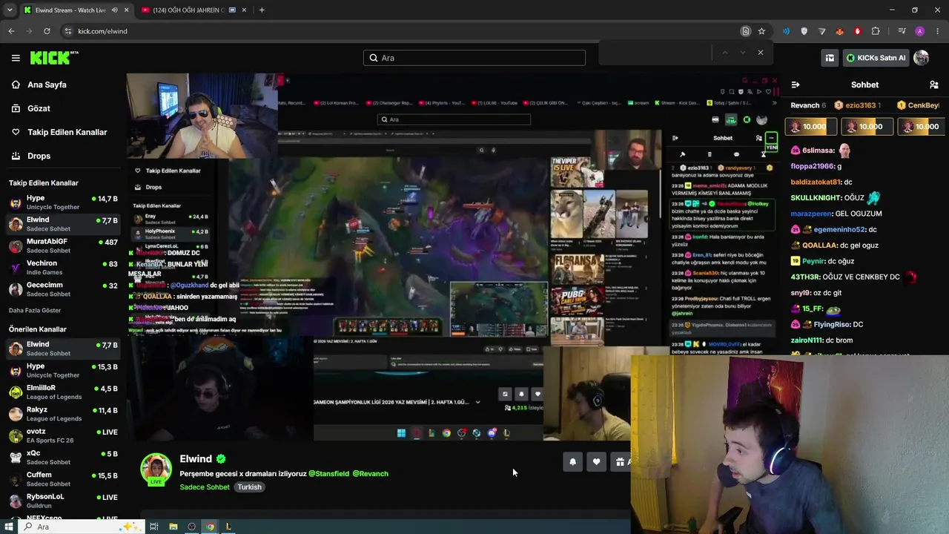The height and width of the screenshot is (534, 949).
Task: Click the Windows taskbar search box
Action: click(80, 527)
